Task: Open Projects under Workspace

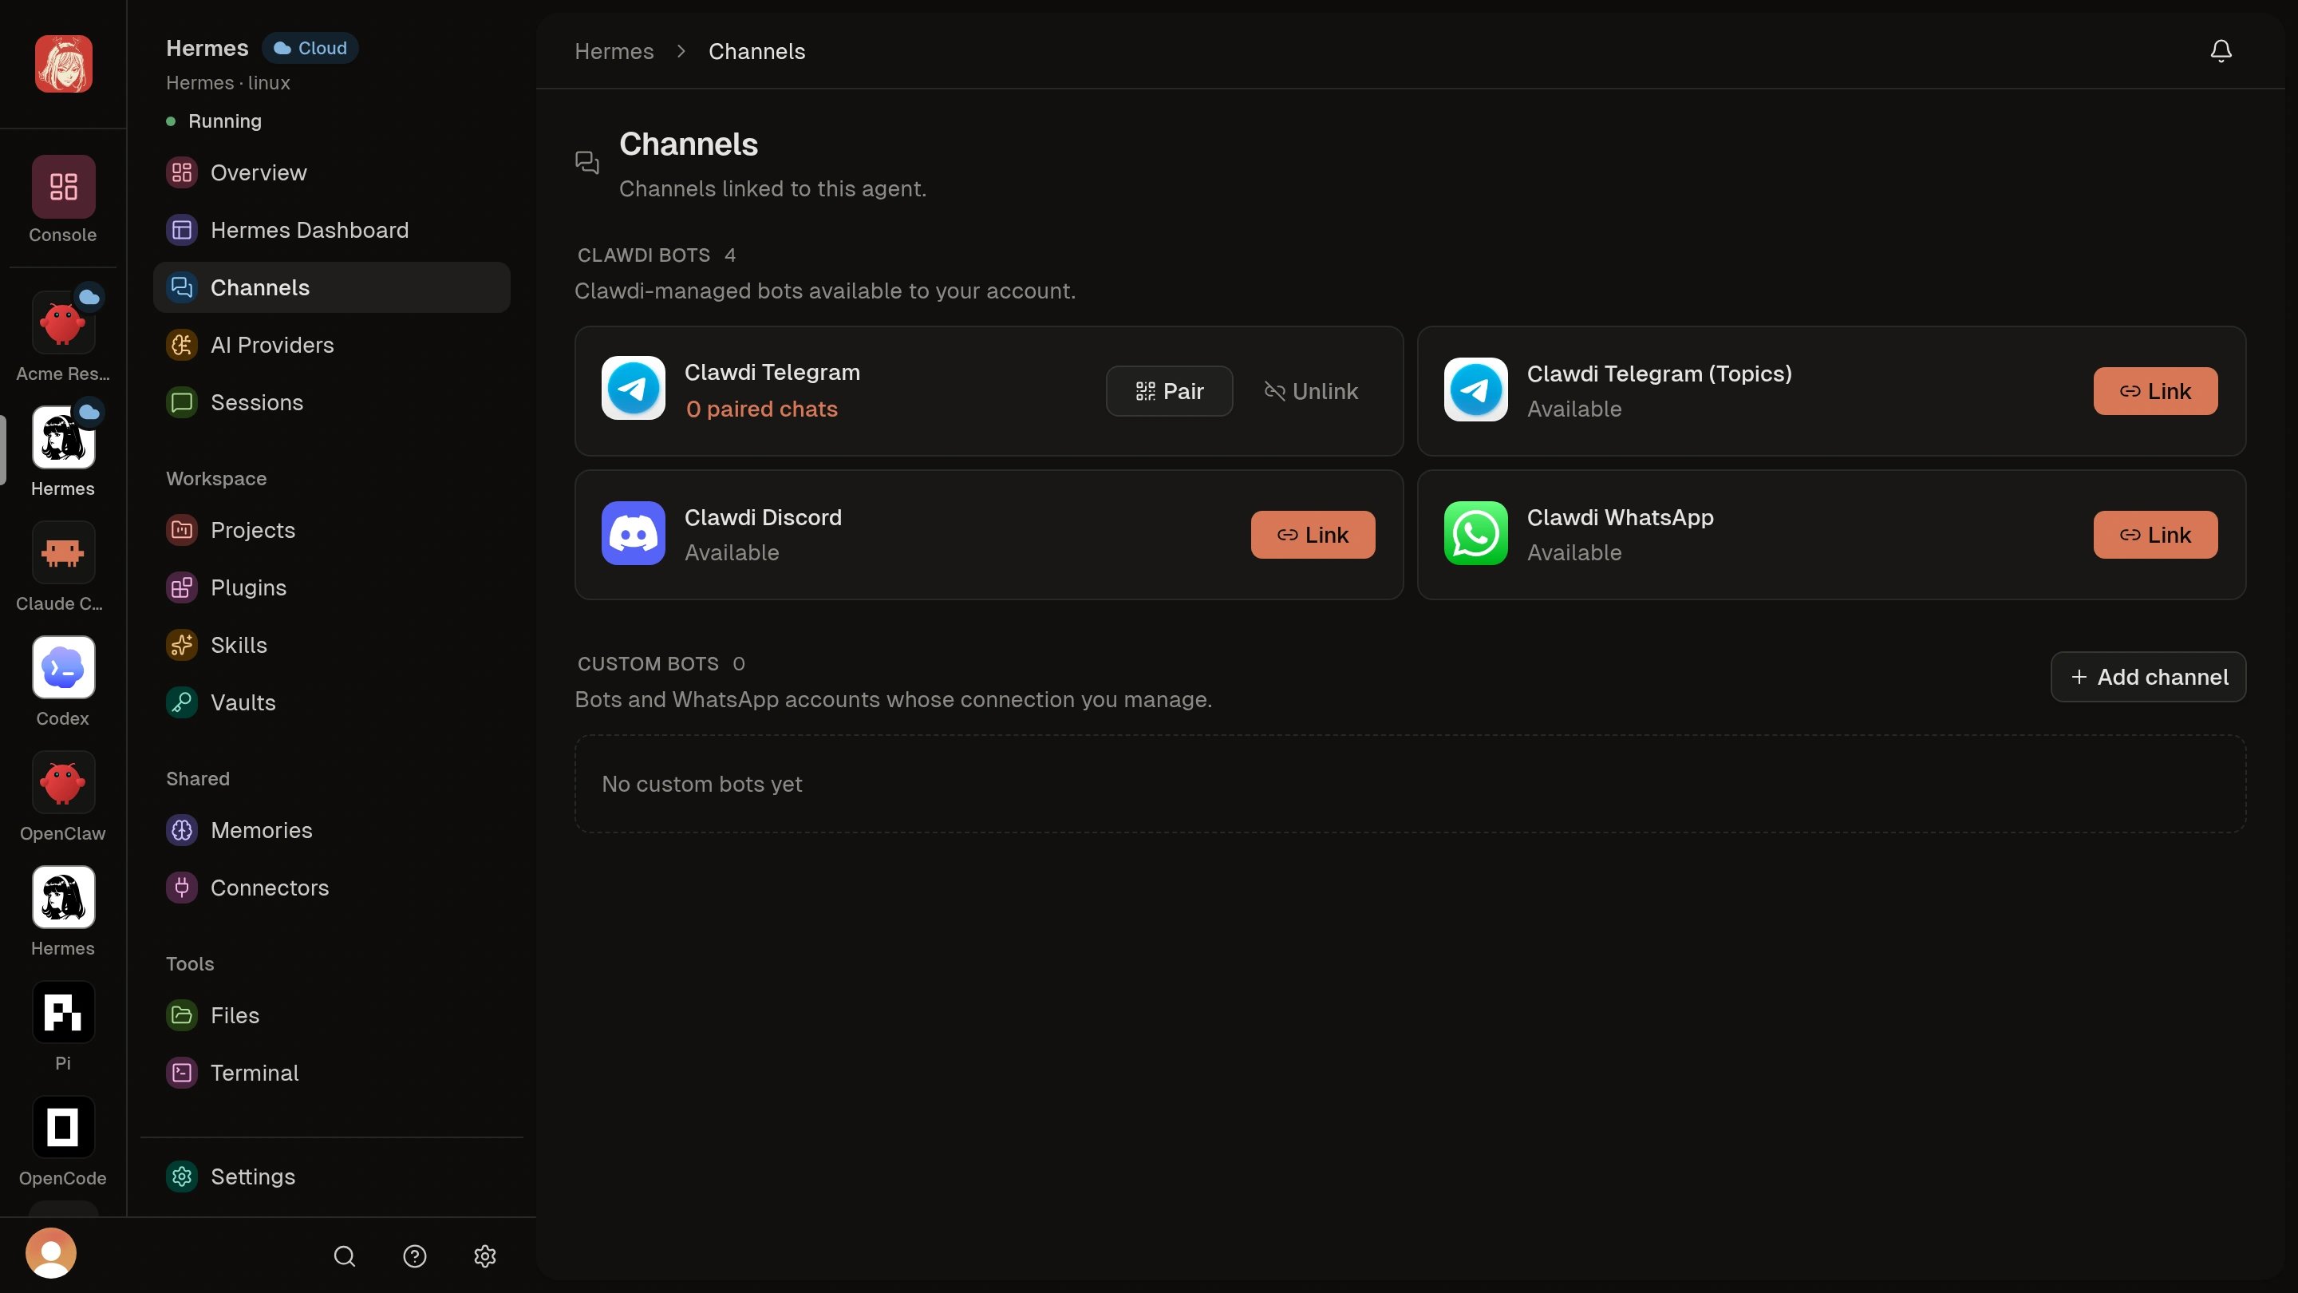Action: point(332,530)
